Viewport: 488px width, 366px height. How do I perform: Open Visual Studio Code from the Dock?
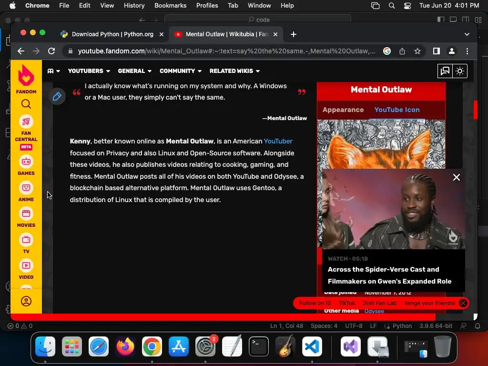312,346
